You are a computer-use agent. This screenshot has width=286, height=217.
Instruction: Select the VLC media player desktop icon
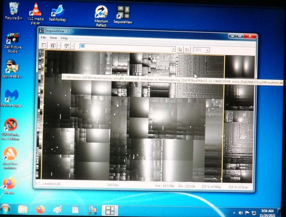(36, 14)
